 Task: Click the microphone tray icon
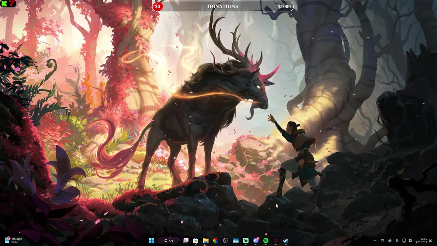point(397,241)
